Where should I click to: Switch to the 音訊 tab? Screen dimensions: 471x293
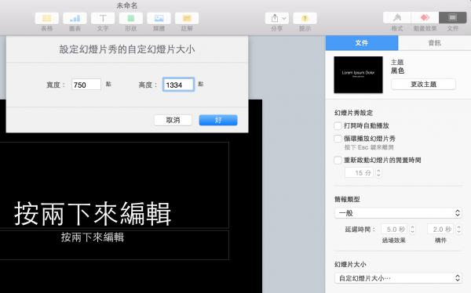[434, 43]
